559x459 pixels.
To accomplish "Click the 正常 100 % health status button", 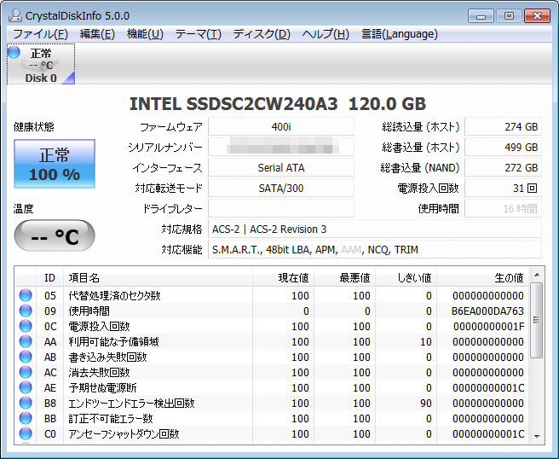I will coord(54,165).
